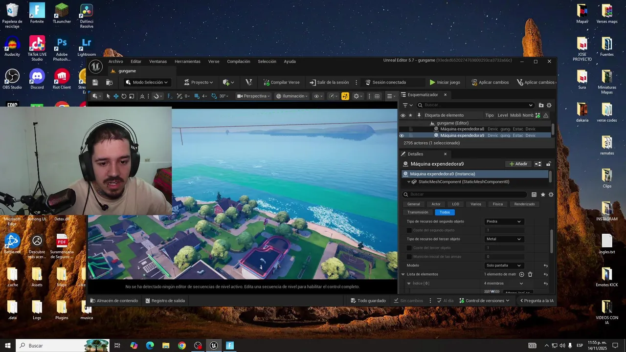The width and height of the screenshot is (626, 352).
Task: Collapse the Lista de elementos section
Action: pyautogui.click(x=403, y=274)
